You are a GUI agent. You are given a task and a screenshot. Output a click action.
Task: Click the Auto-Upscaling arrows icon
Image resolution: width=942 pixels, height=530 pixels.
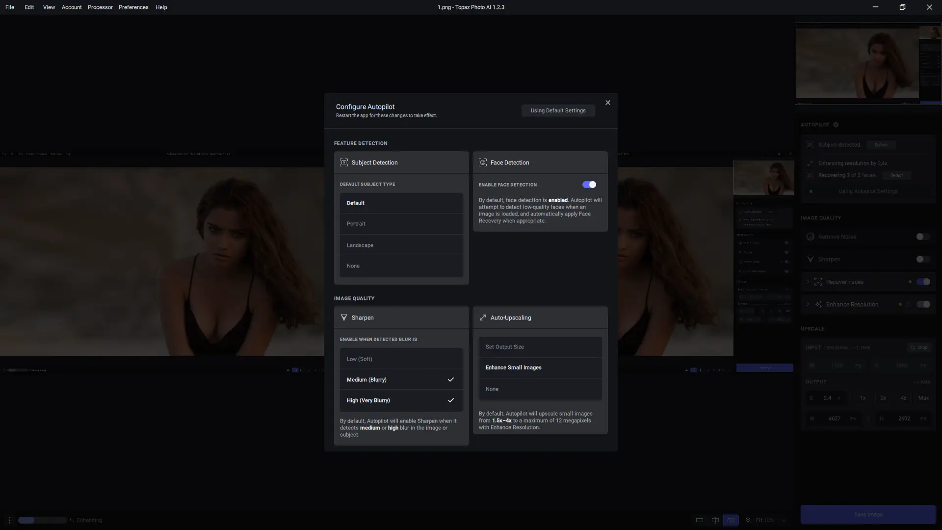pos(483,318)
